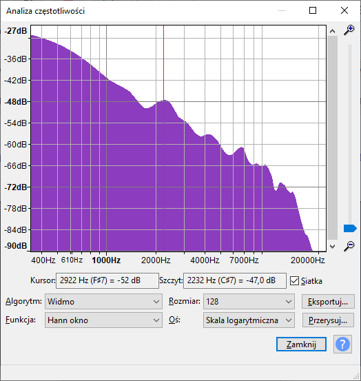Click the 2000Hz axis label
361x381 pixels.
coord(156,260)
